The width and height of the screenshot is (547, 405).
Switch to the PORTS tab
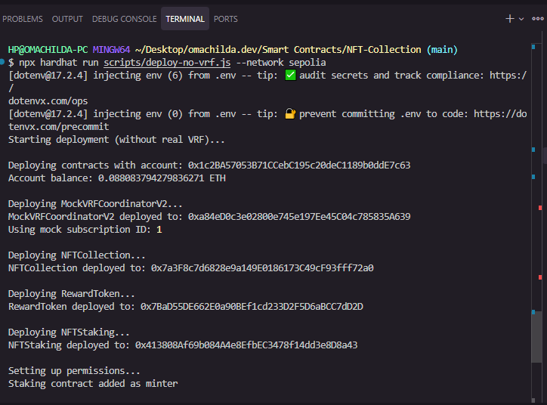pos(225,19)
